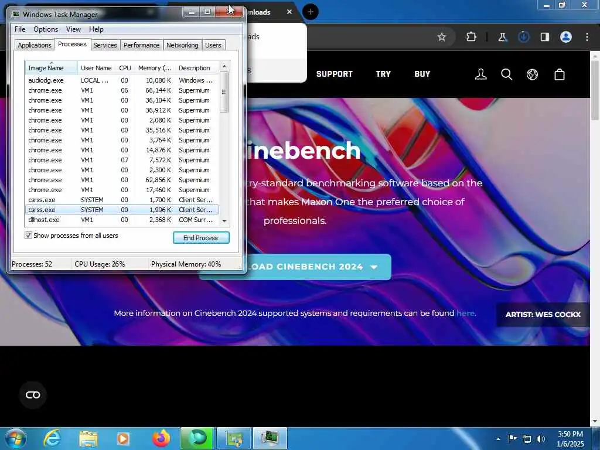Open TRY in Maxon navigation
The width and height of the screenshot is (600, 450).
(383, 74)
